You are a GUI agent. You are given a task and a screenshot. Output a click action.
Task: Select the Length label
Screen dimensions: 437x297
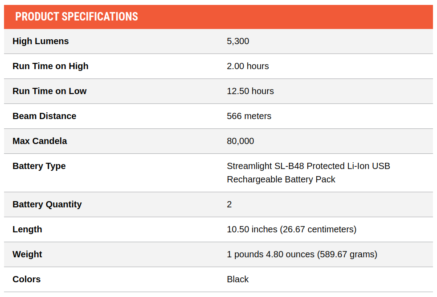tap(27, 229)
